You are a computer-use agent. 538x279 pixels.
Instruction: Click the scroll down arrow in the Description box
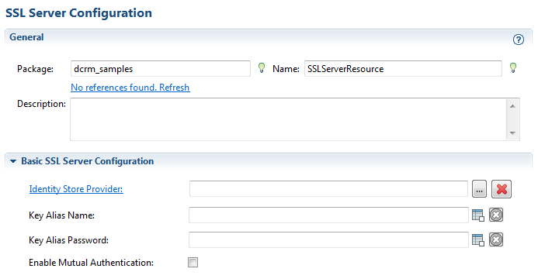512,133
